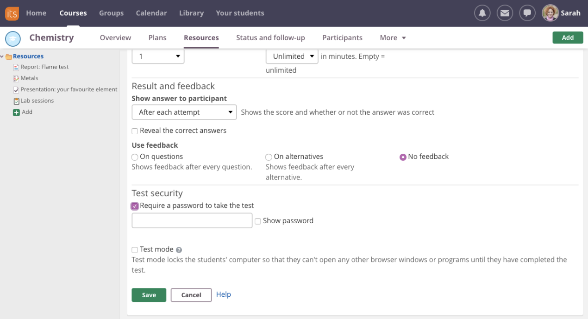Open the Calendar menu item
Viewport: 588px width, 319px height.
151,13
